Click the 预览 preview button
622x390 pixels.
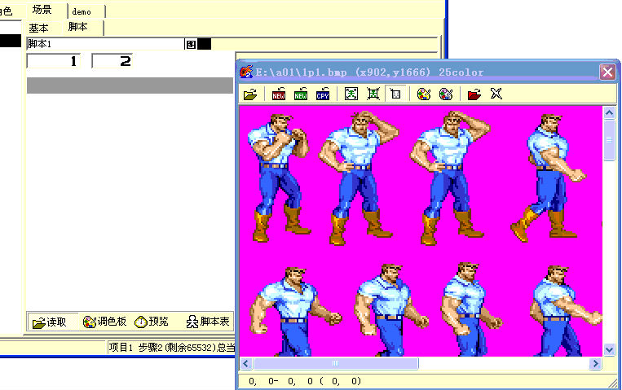[x=152, y=322]
